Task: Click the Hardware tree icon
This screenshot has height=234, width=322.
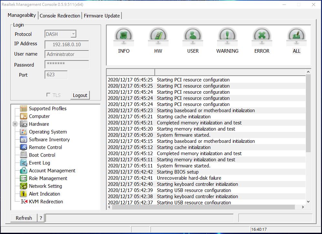Action: (x=24, y=124)
